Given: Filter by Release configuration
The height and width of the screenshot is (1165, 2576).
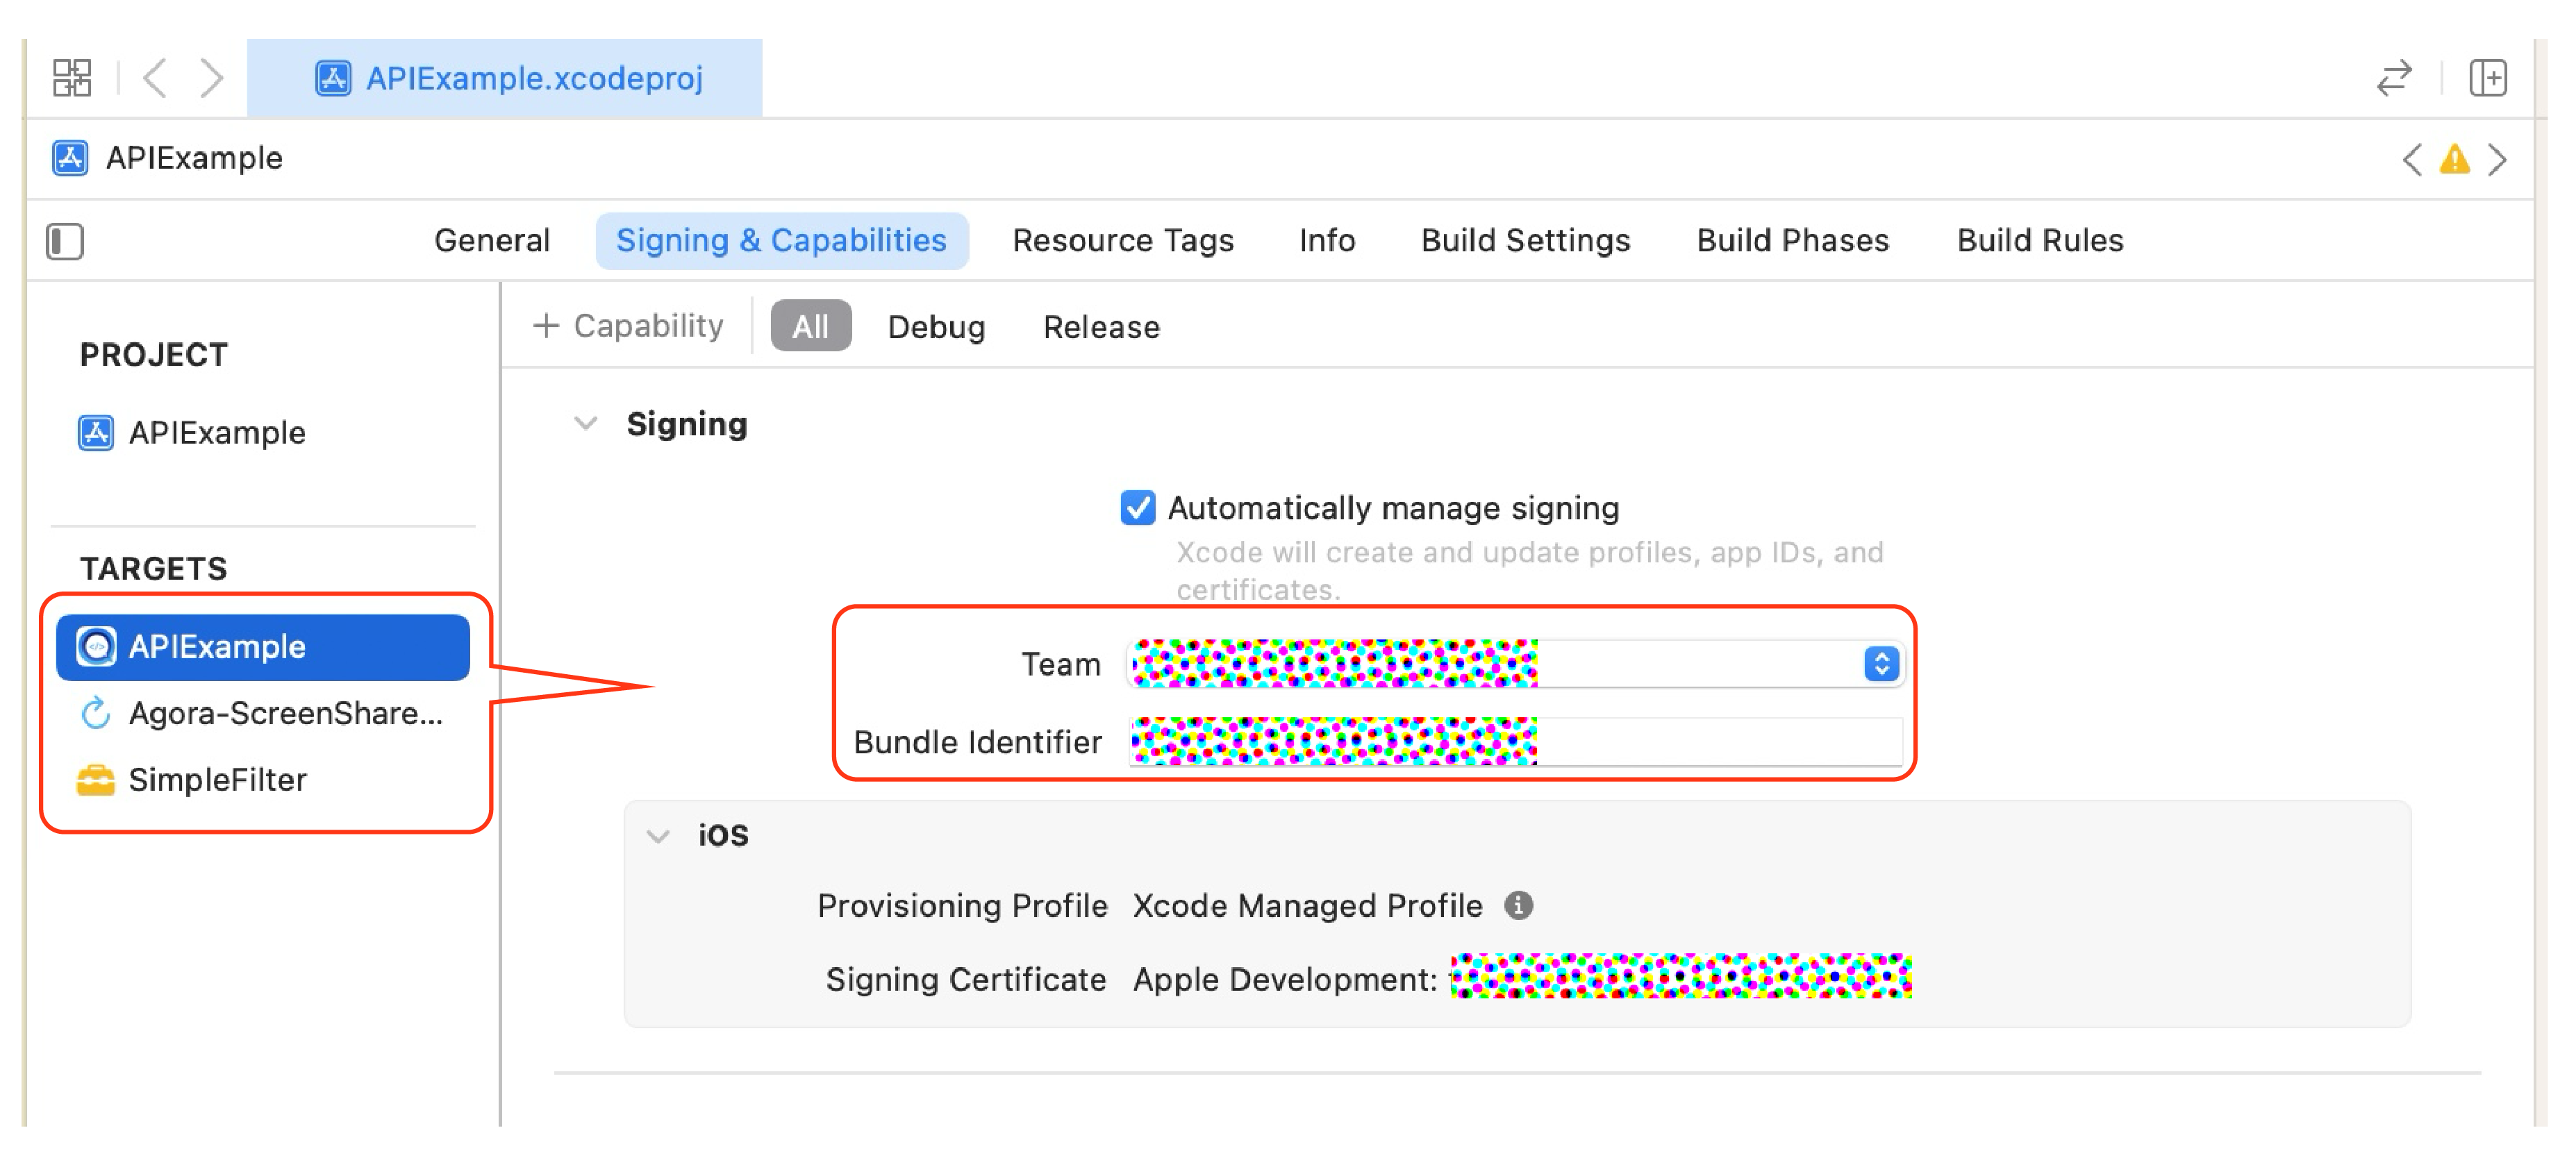Looking at the screenshot, I should [x=1101, y=327].
